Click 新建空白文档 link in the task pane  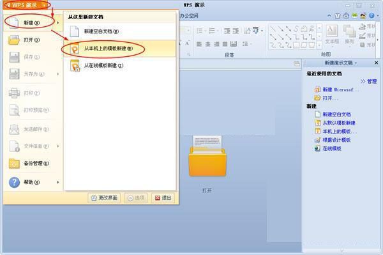tap(336, 114)
